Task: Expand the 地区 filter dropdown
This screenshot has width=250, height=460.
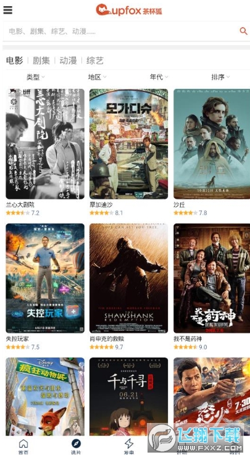Action: [x=97, y=77]
